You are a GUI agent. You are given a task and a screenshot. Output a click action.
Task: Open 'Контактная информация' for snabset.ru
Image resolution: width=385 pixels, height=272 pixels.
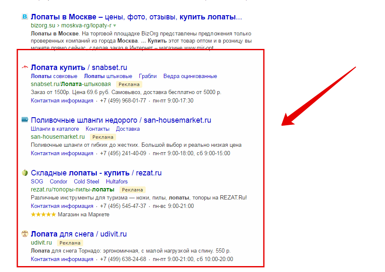pos(62,100)
